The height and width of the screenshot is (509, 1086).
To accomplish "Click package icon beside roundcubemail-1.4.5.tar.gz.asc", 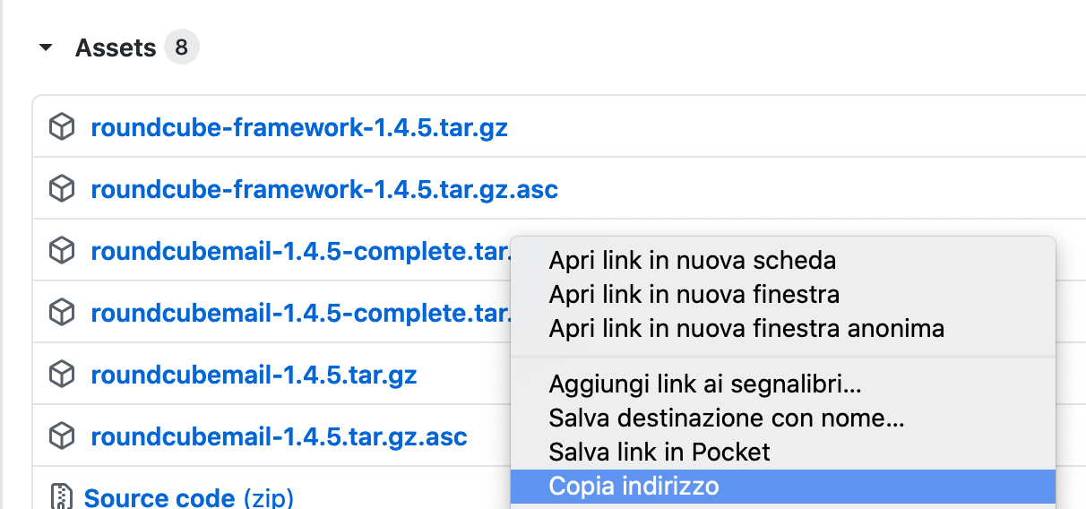I will pos(61,436).
